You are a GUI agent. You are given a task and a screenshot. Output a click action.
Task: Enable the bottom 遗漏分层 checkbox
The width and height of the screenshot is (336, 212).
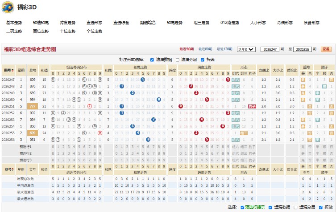coord(295,207)
